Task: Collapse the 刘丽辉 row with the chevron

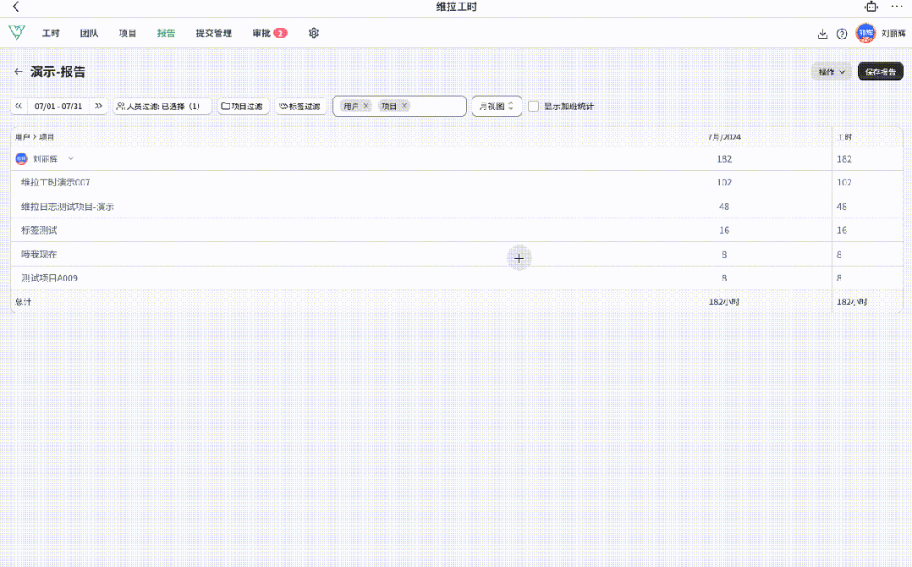Action: pos(71,159)
